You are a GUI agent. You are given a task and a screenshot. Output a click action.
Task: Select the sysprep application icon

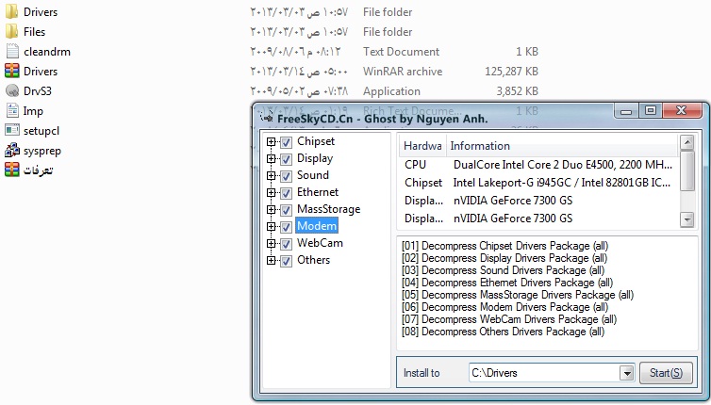tap(12, 150)
